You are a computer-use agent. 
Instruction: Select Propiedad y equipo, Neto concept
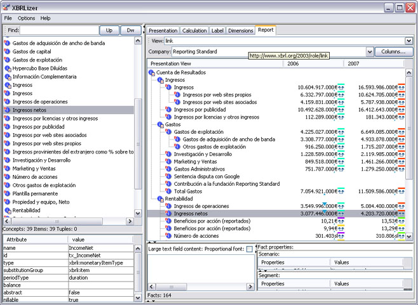pyautogui.click(x=69, y=202)
